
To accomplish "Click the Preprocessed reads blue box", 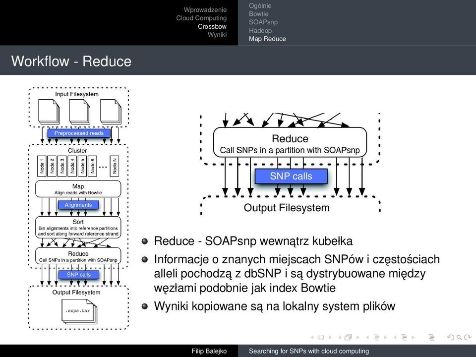I will pyautogui.click(x=79, y=133).
